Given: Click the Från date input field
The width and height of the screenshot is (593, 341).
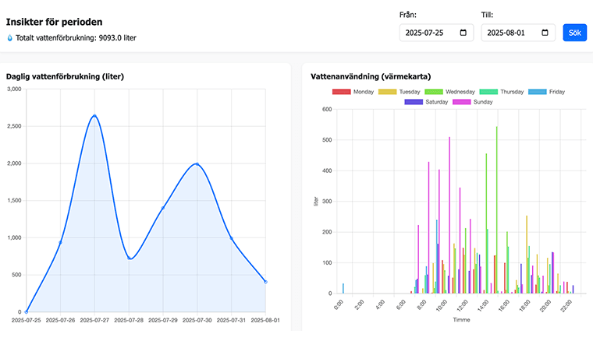Looking at the screenshot, I should pos(429,33).
